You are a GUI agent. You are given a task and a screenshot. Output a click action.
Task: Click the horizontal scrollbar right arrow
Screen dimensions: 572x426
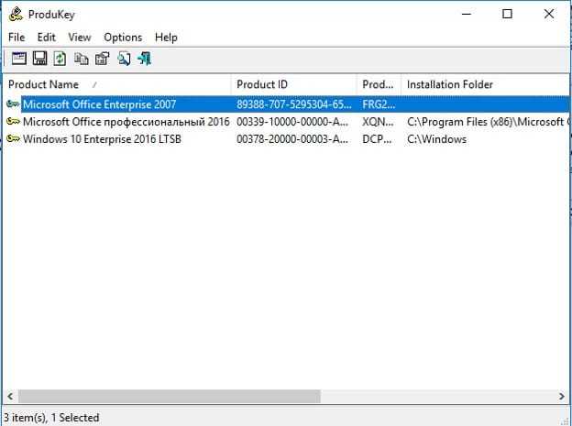(561, 396)
